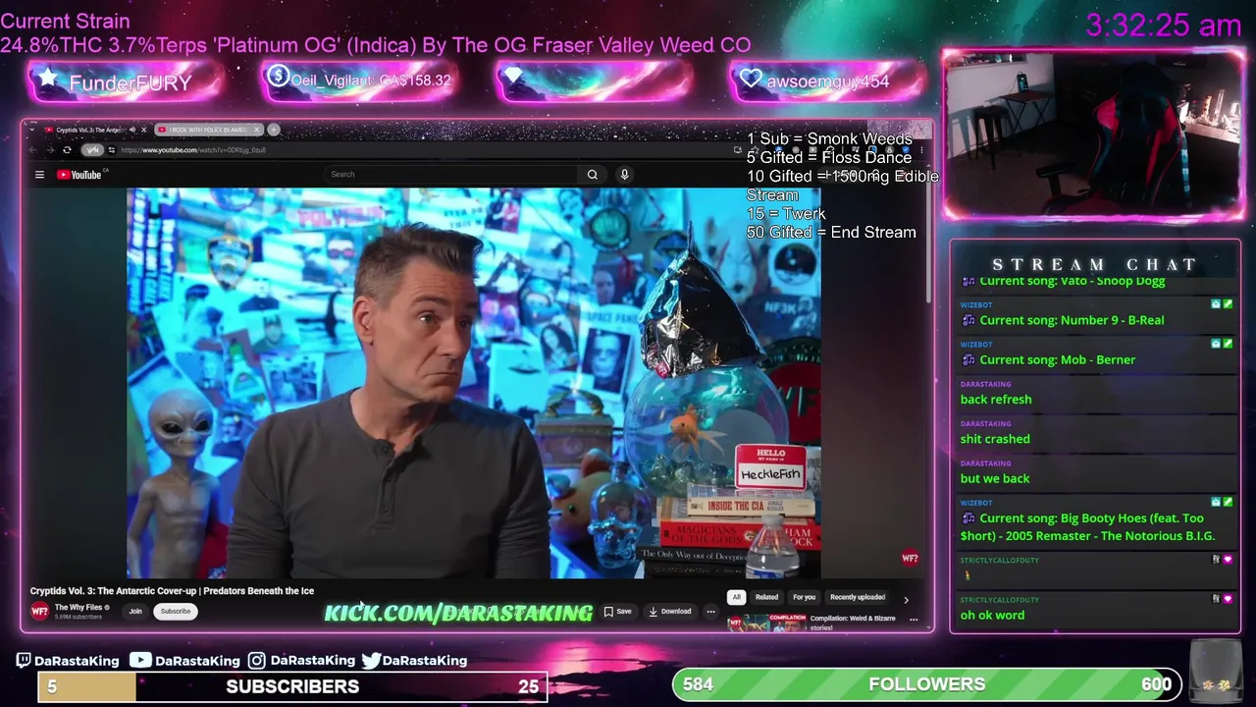The image size is (1256, 707).
Task: Save the video to a playlist
Action: coord(618,611)
